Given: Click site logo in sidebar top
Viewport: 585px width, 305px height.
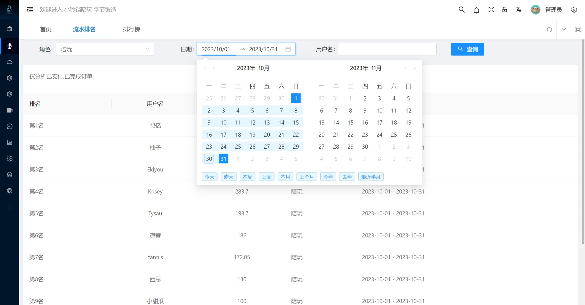Looking at the screenshot, I should click(x=10, y=10).
